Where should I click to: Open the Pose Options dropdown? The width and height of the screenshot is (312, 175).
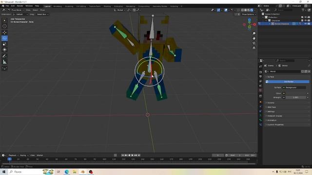click(x=249, y=14)
